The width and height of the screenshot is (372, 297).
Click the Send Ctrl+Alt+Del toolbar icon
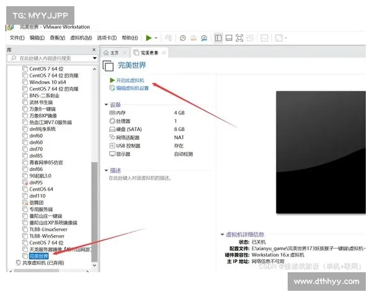pyautogui.click(x=169, y=38)
